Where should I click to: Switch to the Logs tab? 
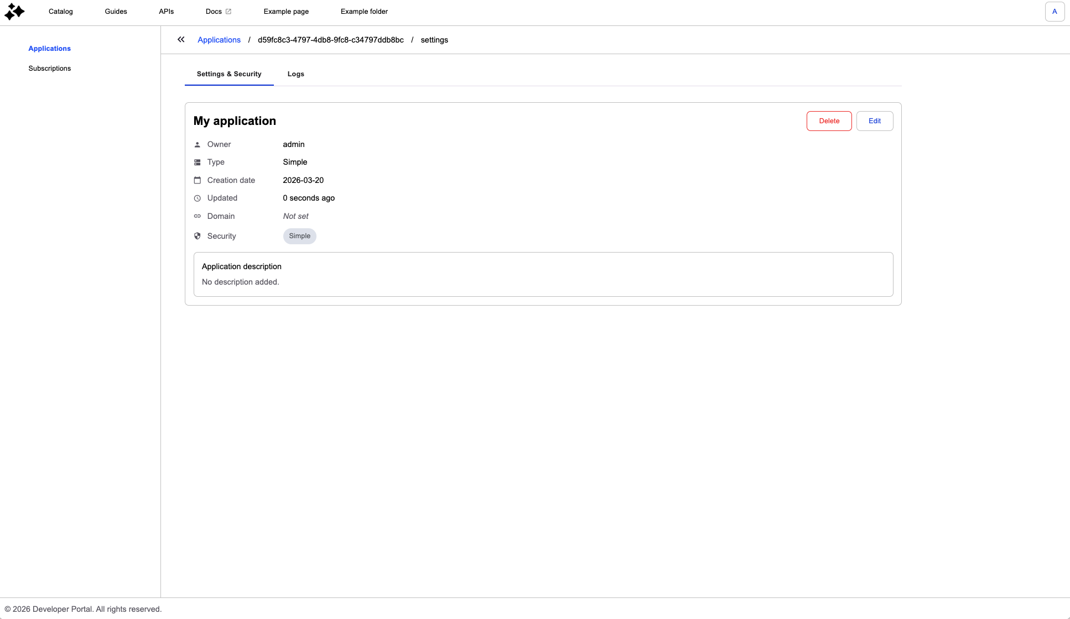click(295, 74)
